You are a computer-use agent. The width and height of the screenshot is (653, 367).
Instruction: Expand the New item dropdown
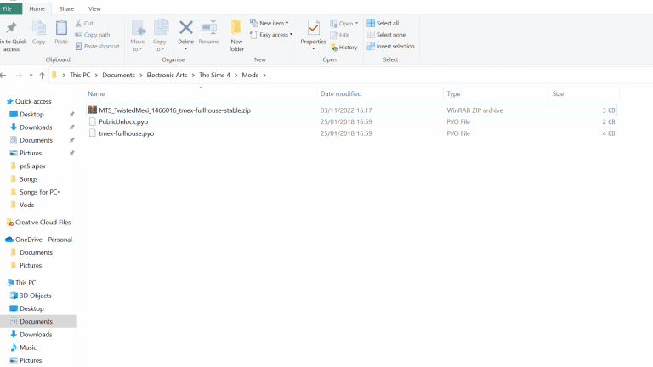pos(273,23)
